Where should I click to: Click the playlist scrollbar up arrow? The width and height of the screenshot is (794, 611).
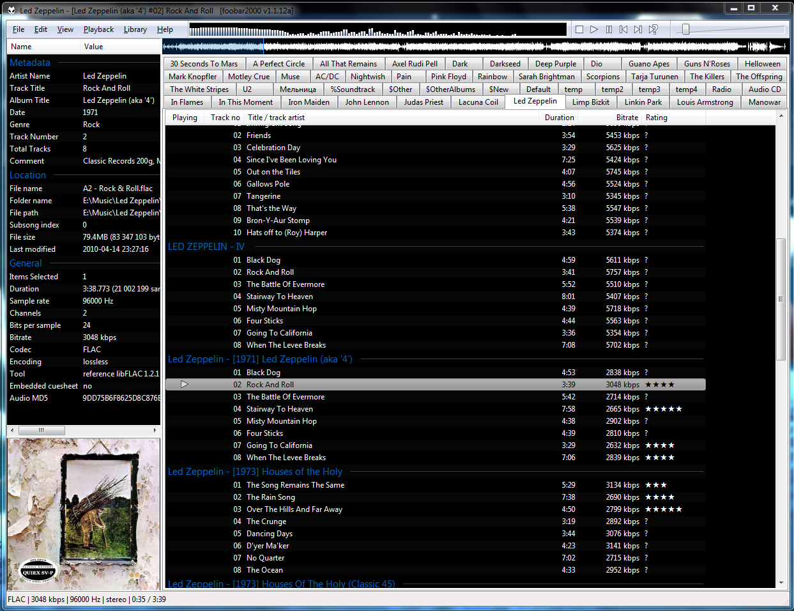click(781, 117)
